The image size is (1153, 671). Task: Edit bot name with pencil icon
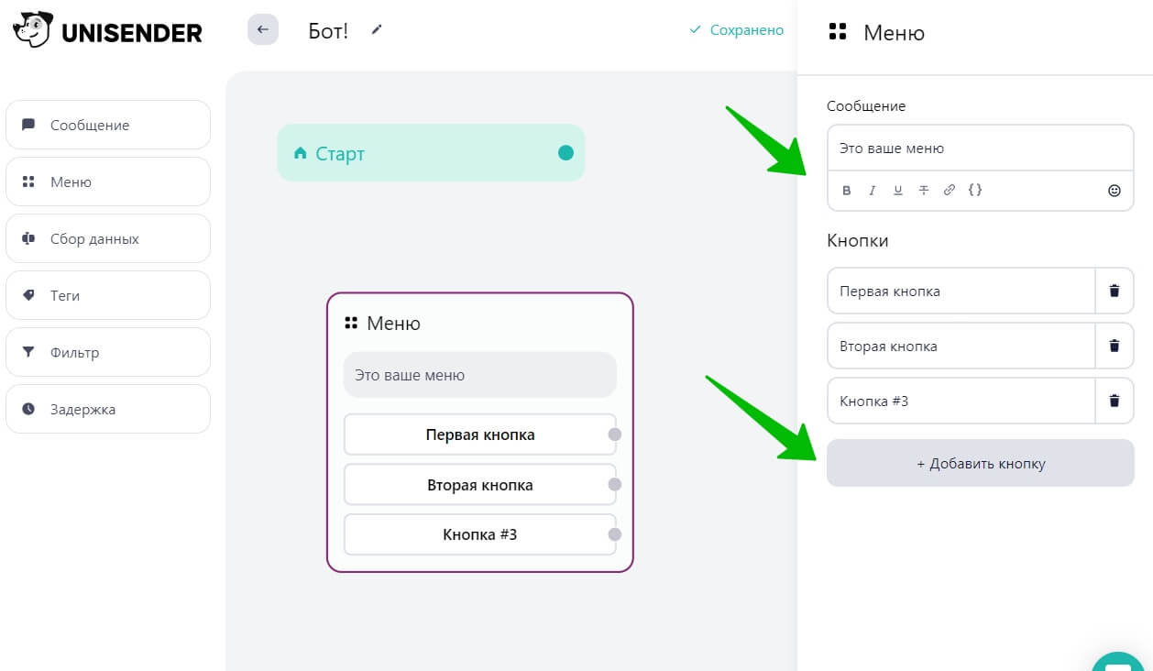[x=377, y=29]
